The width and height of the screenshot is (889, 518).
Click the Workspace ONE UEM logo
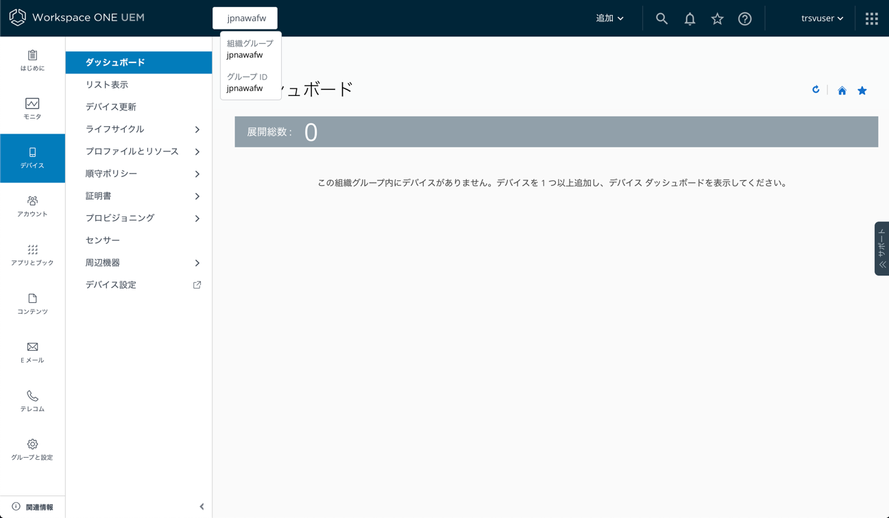77,18
